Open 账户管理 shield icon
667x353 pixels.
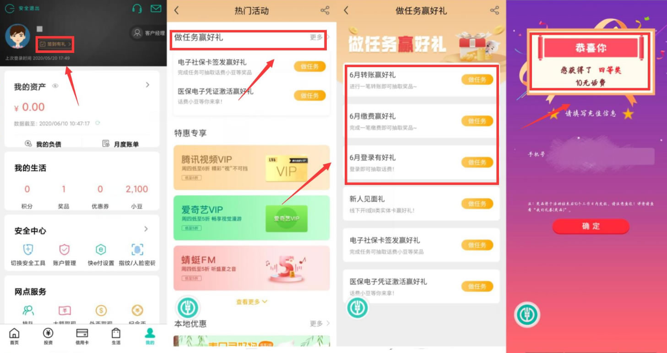point(65,249)
